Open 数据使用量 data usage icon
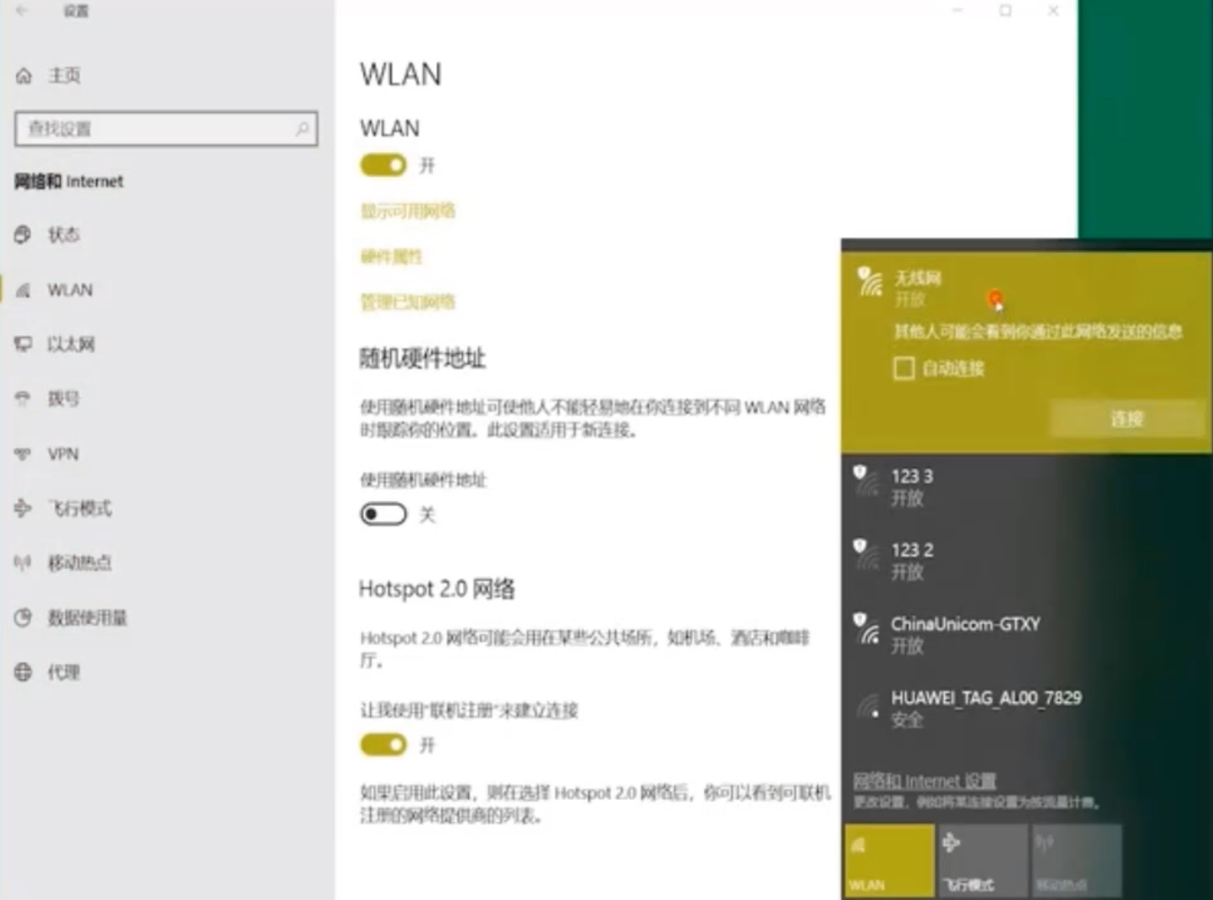Screen dimensions: 1213x900 (x=23, y=618)
